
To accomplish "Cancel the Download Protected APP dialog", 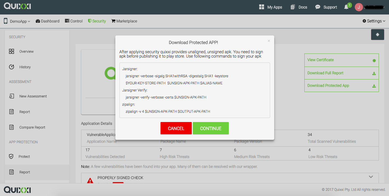I will [176, 128].
